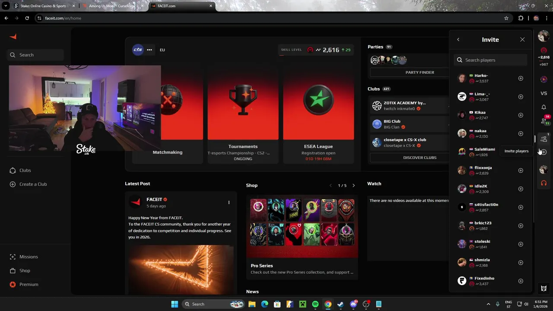Open the closetape x CS-X club
Screen dimensions: 553x311
coord(409,143)
